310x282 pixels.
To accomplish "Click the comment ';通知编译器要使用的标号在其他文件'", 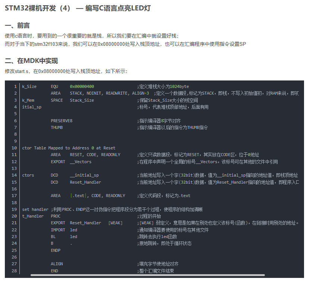I will (173, 230).
